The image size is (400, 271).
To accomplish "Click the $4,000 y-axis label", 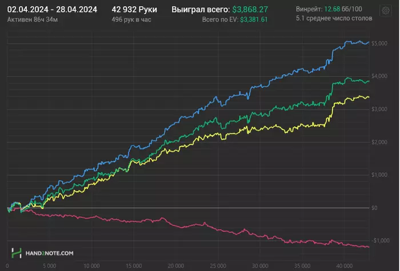I will click(x=379, y=76).
